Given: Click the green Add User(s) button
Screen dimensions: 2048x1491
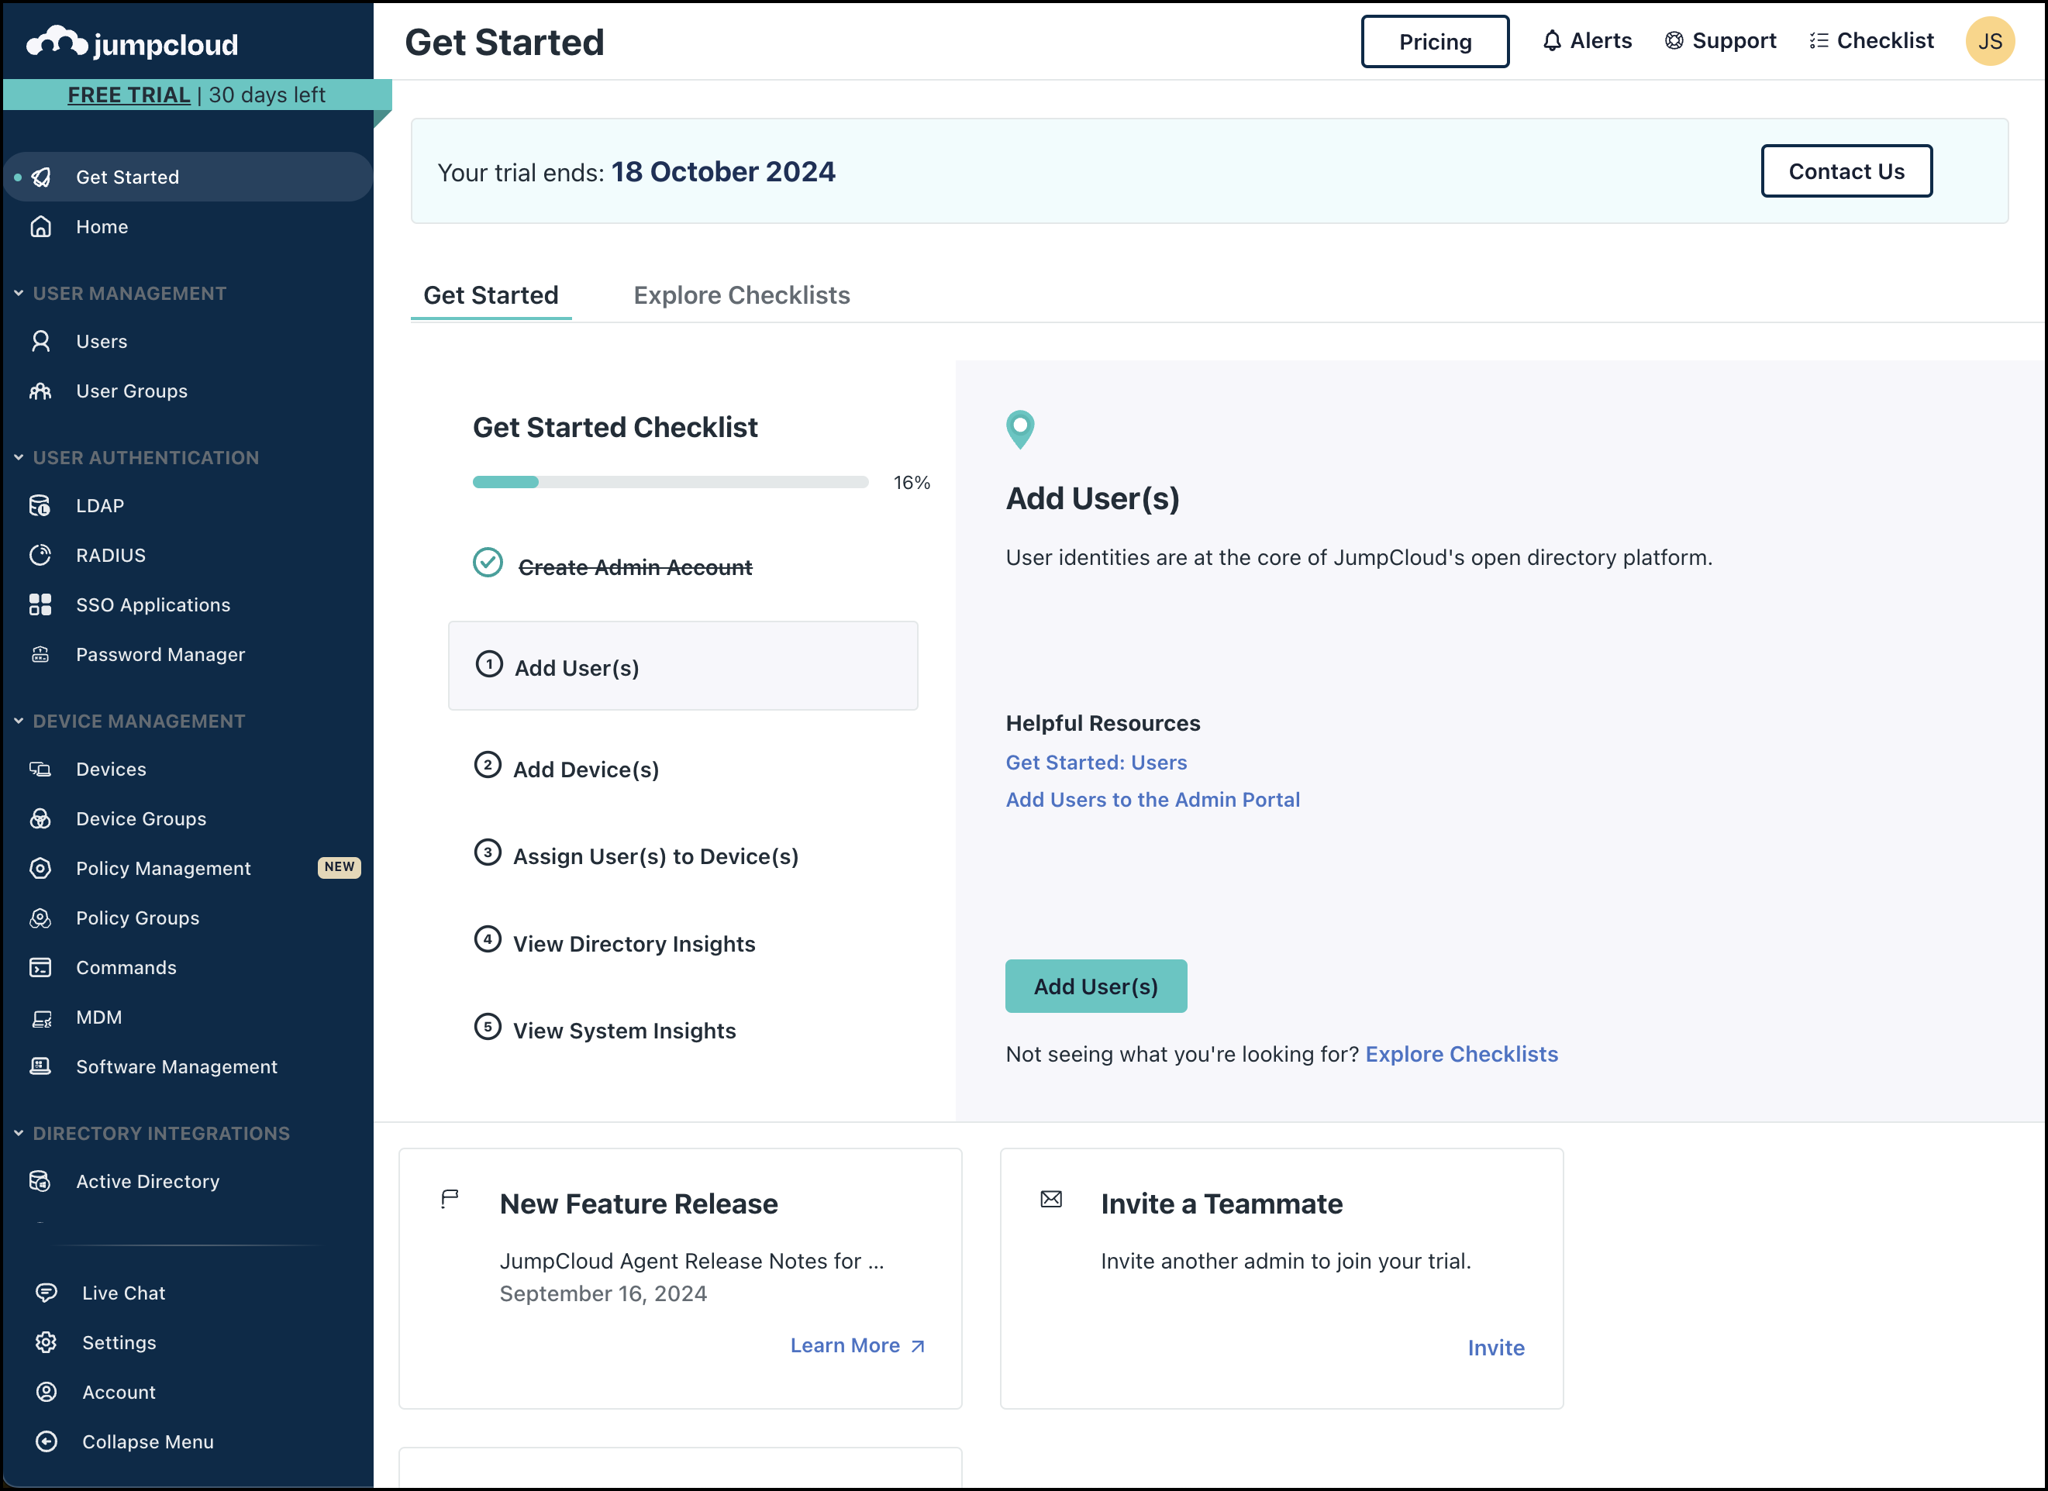Looking at the screenshot, I should coord(1095,986).
